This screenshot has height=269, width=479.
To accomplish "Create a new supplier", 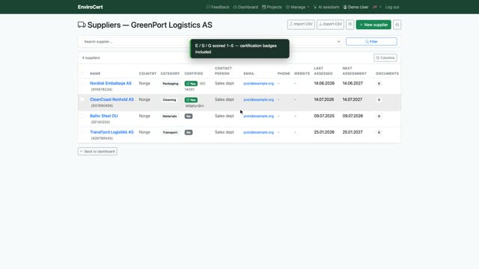I will 373,25.
